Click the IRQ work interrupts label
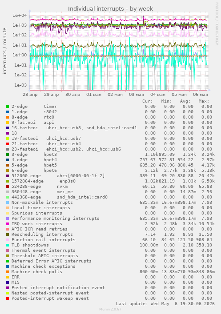Viewport: 221px width, 314px height. [37, 224]
